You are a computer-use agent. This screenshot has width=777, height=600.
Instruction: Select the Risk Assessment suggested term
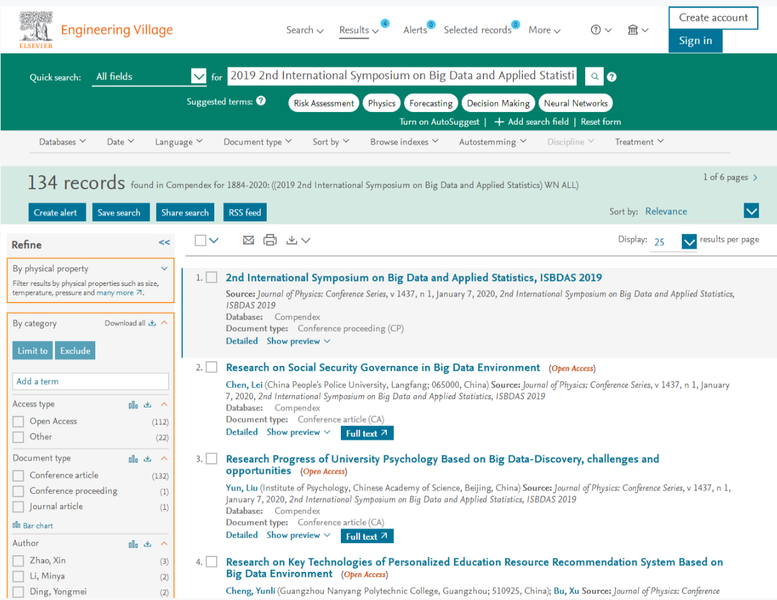pyautogui.click(x=324, y=103)
